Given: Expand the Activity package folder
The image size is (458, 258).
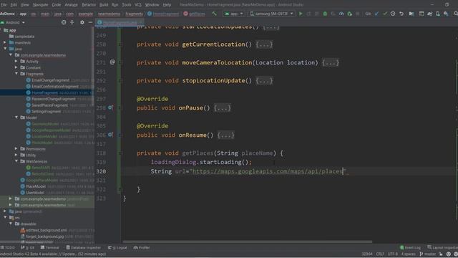Looking at the screenshot, I should [x=16, y=61].
